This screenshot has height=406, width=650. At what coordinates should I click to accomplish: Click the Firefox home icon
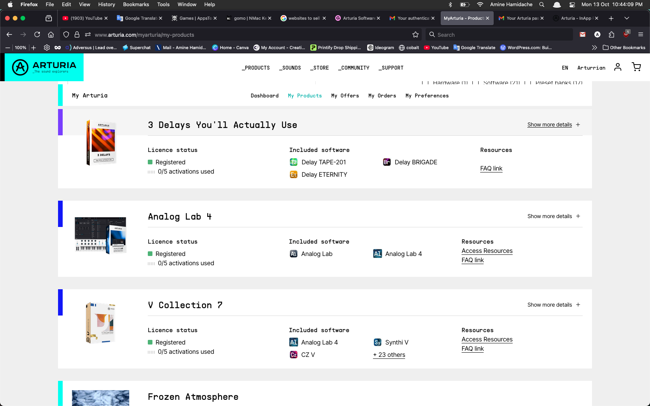51,35
